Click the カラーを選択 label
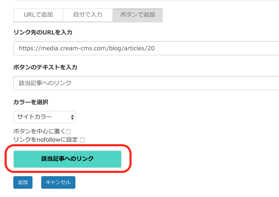Viewport: 279px width, 197px height. coord(31,102)
